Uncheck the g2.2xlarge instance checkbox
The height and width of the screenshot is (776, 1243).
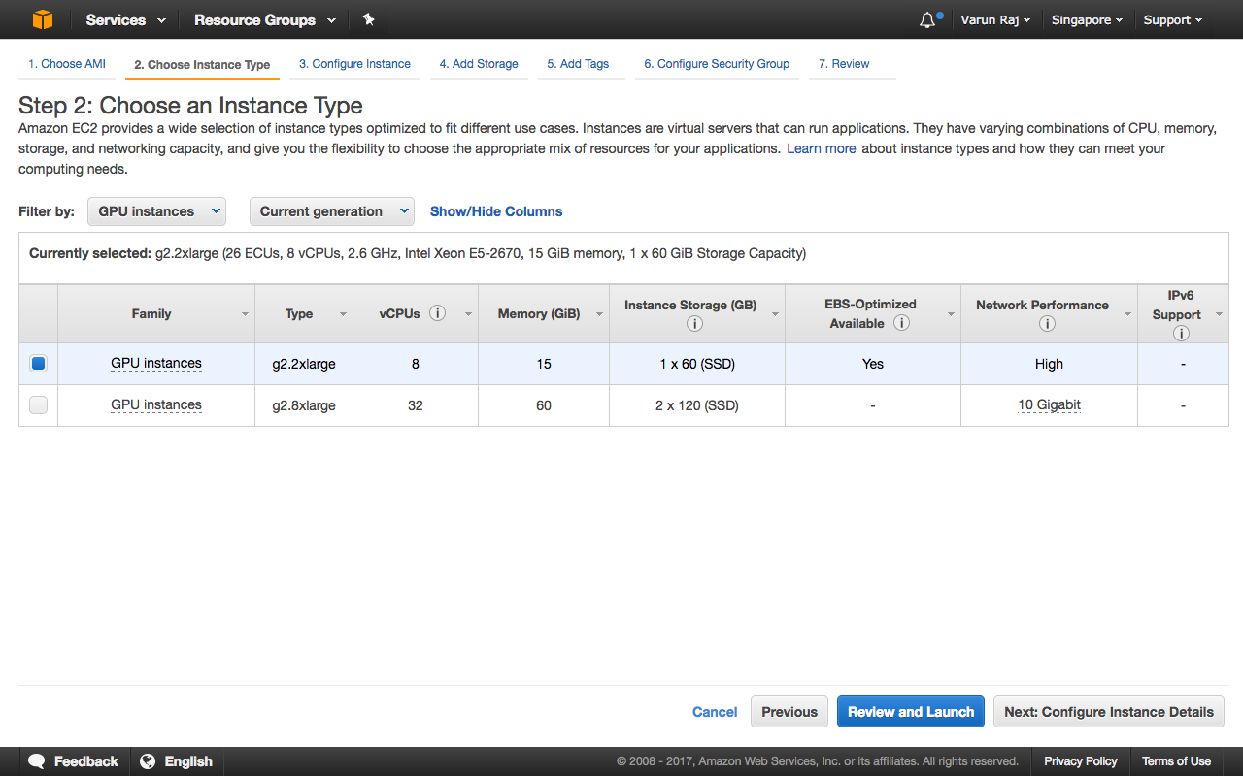39,364
